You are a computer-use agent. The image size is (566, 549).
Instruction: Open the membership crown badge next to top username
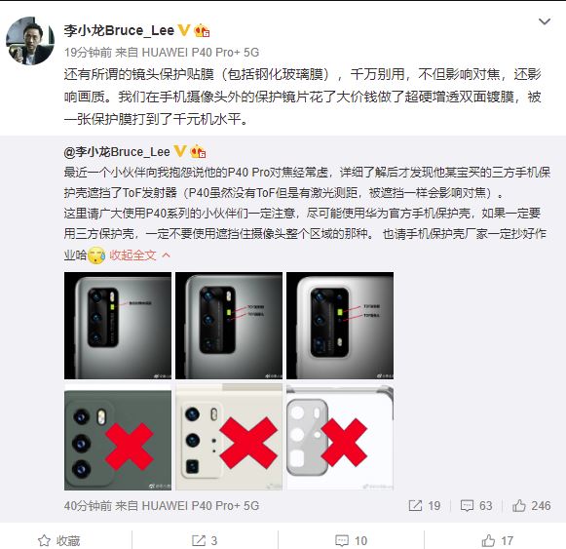tap(202, 30)
